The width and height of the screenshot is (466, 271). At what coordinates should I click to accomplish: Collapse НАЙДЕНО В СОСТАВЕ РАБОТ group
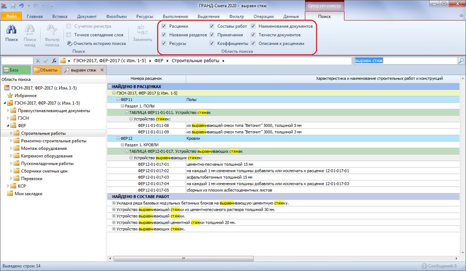click(x=110, y=197)
